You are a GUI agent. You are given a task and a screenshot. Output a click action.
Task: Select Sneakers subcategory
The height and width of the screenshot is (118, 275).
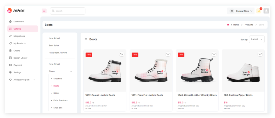click(58, 79)
